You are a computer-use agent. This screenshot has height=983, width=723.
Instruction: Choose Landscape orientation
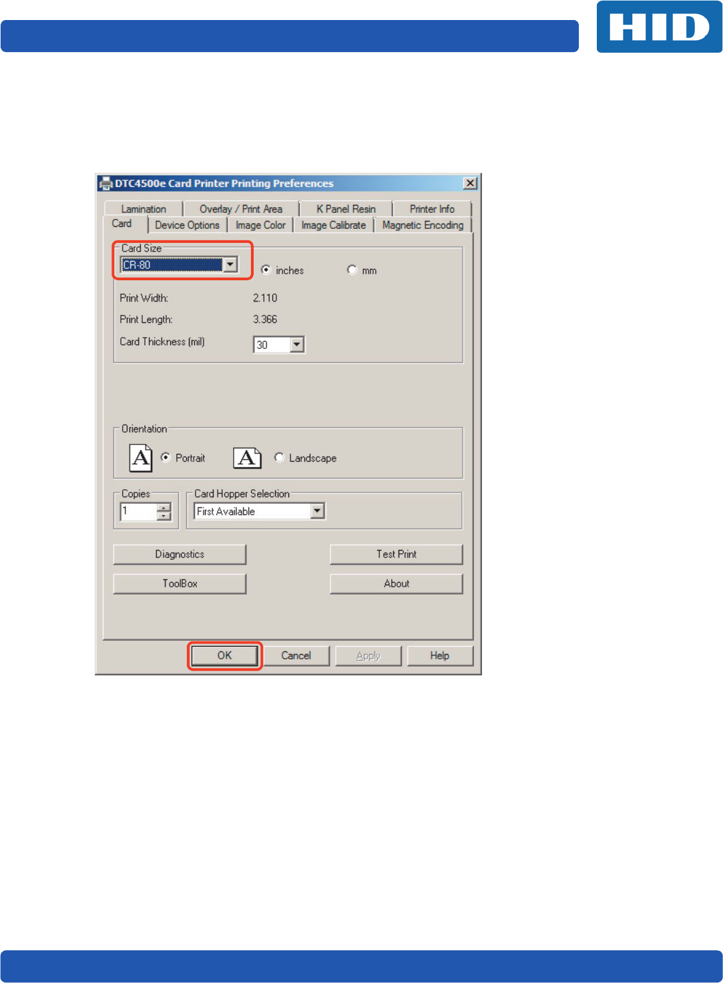pos(279,458)
